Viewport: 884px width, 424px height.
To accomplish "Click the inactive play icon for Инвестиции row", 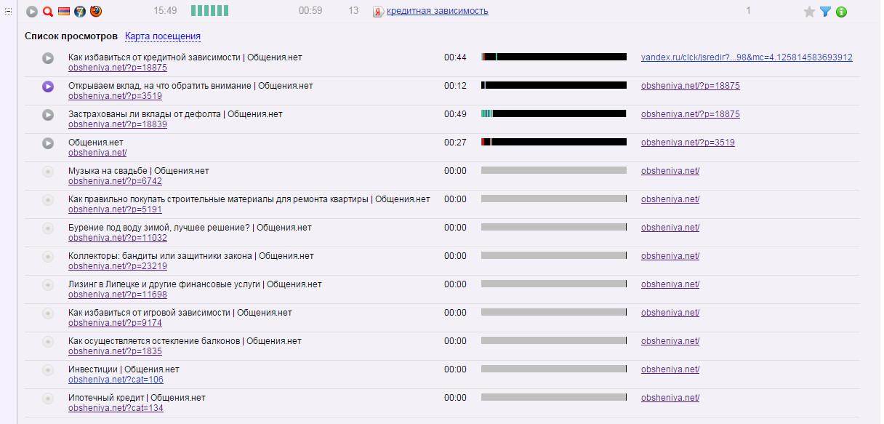I will point(48,370).
